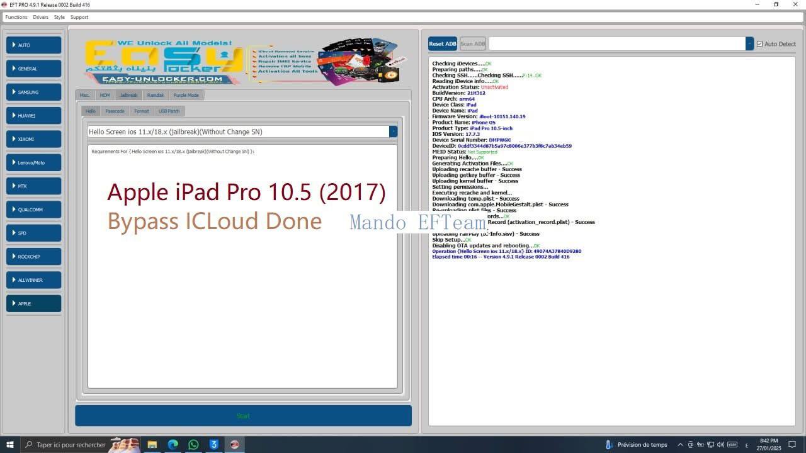Open the volume control in system tray
806x453 pixels.
coord(721,445)
